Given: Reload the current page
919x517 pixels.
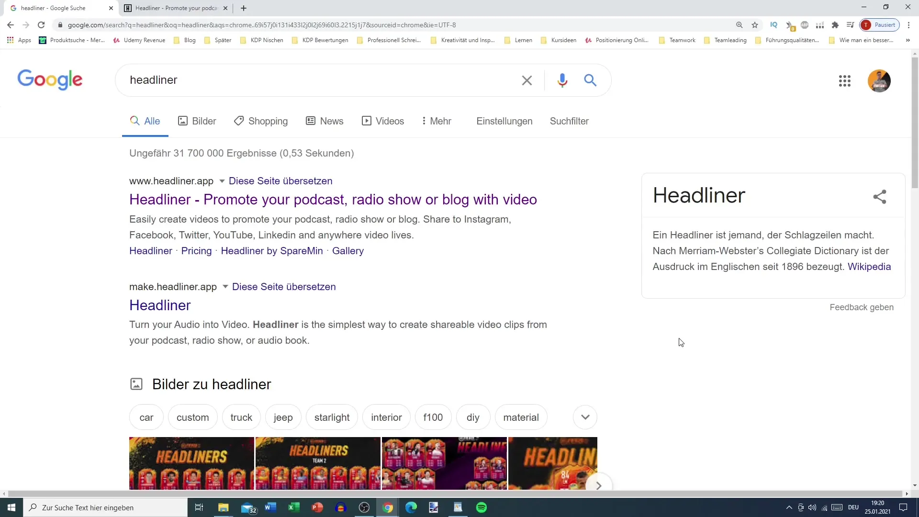Looking at the screenshot, I should 41,25.
